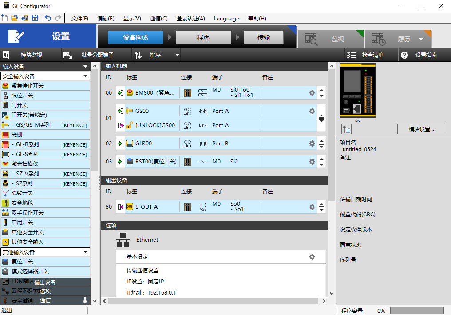Click 批量分配端子 batch terminal assignment
451x315 pixels.
(x=97, y=55)
